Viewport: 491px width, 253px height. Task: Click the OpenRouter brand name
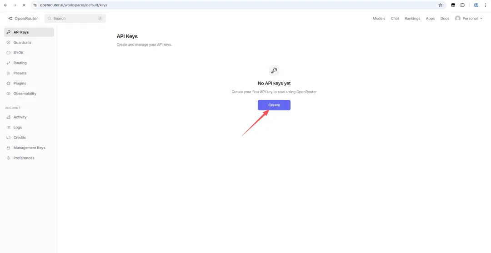pyautogui.click(x=26, y=19)
